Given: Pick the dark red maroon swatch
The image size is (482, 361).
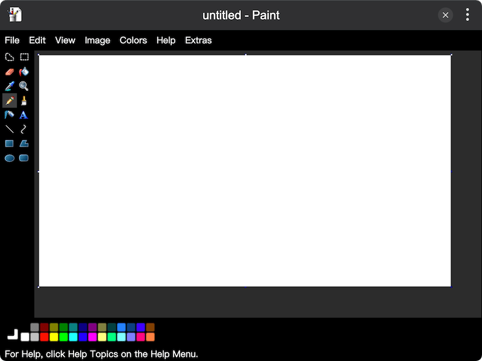Looking at the screenshot, I should [44, 327].
